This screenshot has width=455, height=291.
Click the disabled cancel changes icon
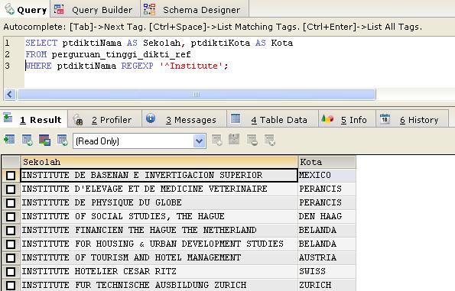tap(270, 140)
